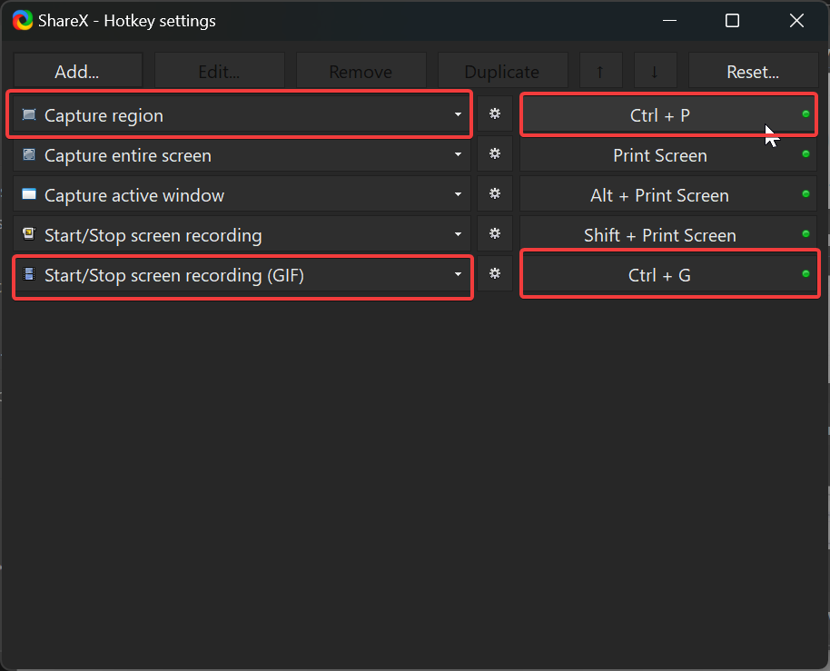830x671 pixels.
Task: Change the Shift + Print Screen hotkey
Action: point(668,234)
